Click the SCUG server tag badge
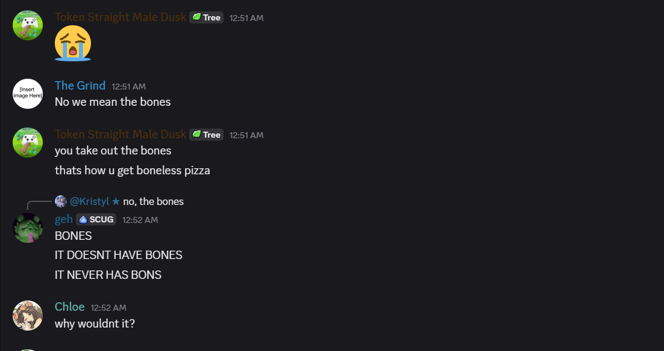Screen dimensions: 664x351 tap(96, 219)
